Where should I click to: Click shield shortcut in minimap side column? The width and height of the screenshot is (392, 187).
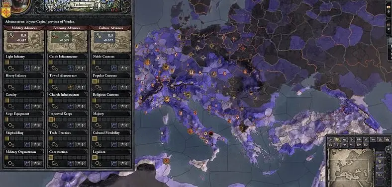point(380,162)
